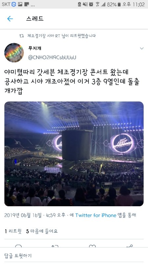Open the 무지개 display name
Viewport: 148px width, 264px height.
35,48
